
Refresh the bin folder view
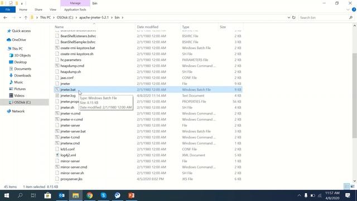(294, 17)
